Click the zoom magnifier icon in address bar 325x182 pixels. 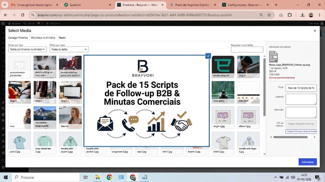pyautogui.click(x=261, y=15)
